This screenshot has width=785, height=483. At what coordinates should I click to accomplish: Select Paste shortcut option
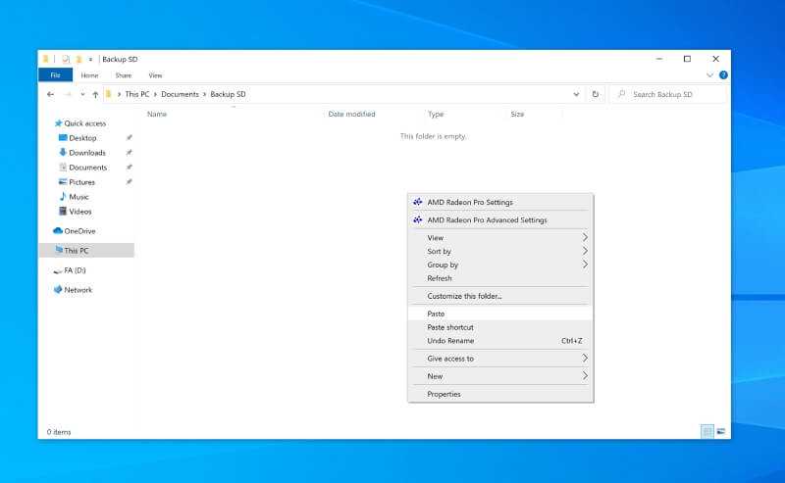pos(500,327)
